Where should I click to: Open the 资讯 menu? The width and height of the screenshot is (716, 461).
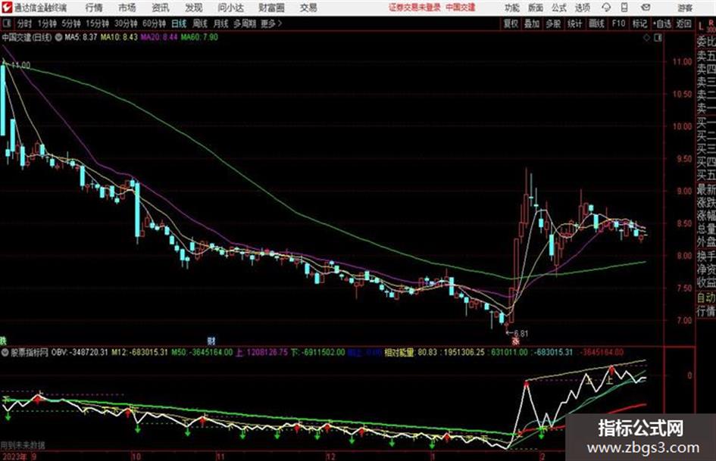[x=161, y=8]
